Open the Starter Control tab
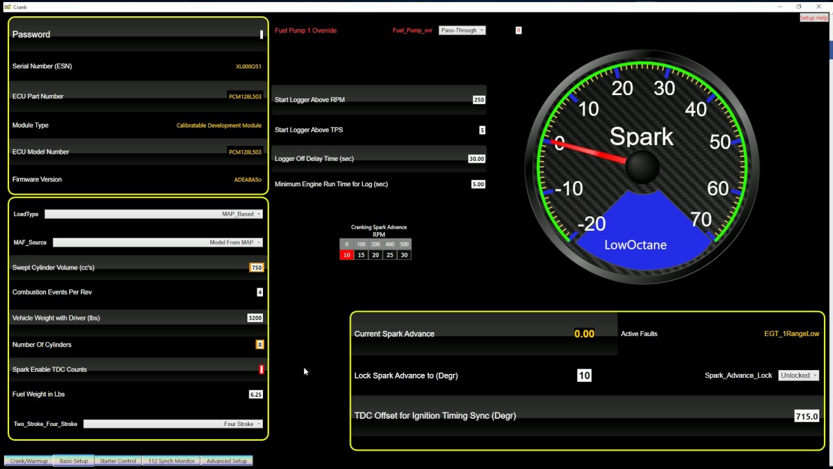 (118, 461)
